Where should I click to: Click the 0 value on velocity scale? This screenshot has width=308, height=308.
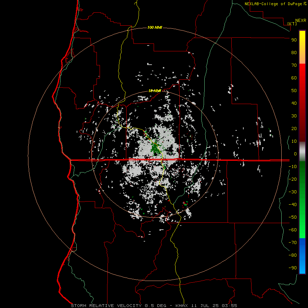tap(295, 154)
